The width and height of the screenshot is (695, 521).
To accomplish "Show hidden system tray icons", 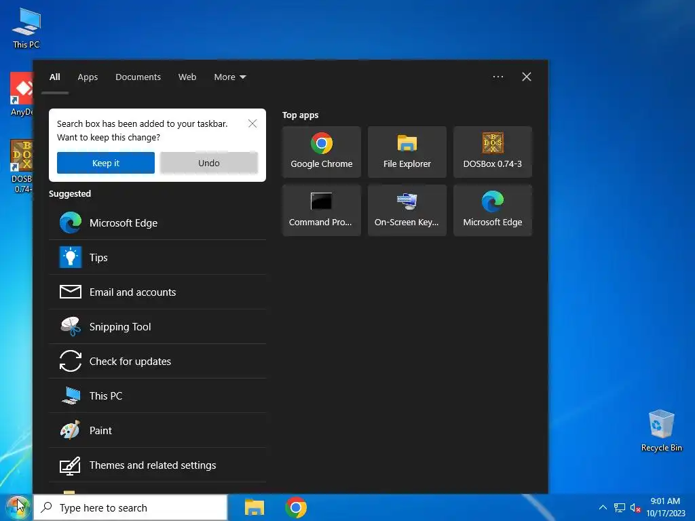I will pos(603,507).
